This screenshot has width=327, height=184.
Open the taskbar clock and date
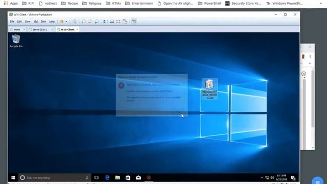point(282,177)
